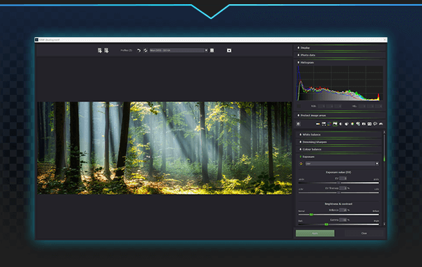Click the settings panel's vertical scrollbar
Image resolution: width=422 pixels, height=267 pixels.
pos(384,178)
